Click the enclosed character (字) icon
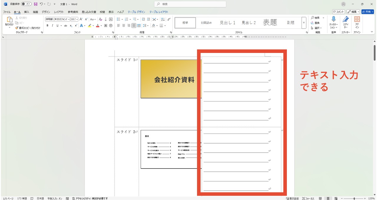 click(x=111, y=26)
